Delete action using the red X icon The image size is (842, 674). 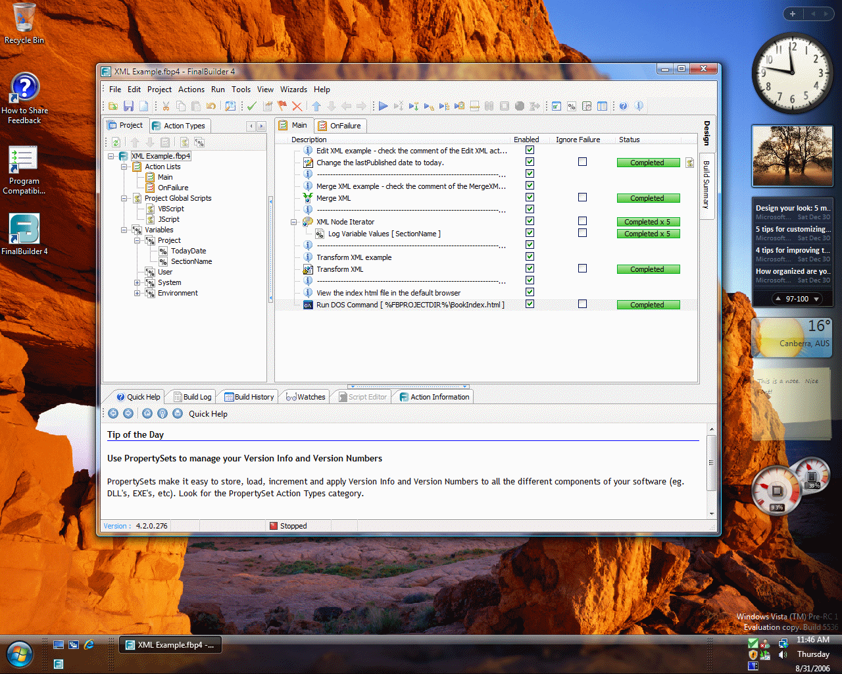click(297, 106)
